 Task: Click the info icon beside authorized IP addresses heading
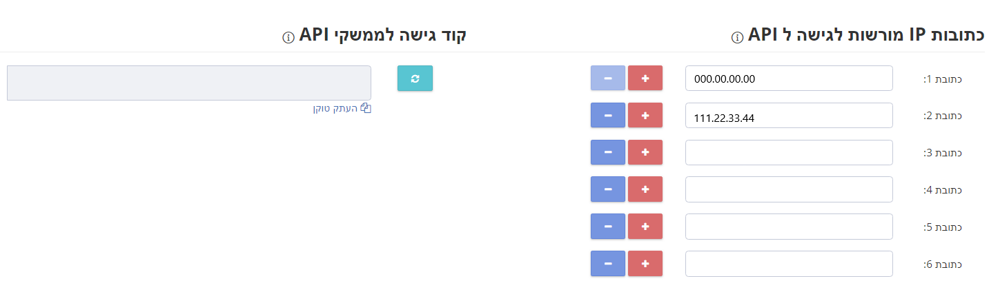(x=736, y=37)
